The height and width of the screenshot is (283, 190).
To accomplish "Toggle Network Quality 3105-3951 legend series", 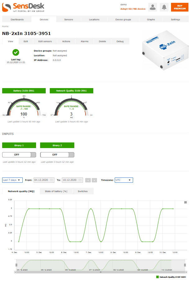I will (171, 277).
